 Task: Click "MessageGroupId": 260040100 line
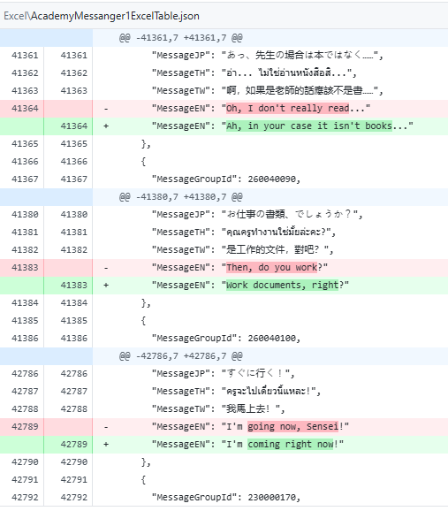(x=226, y=339)
